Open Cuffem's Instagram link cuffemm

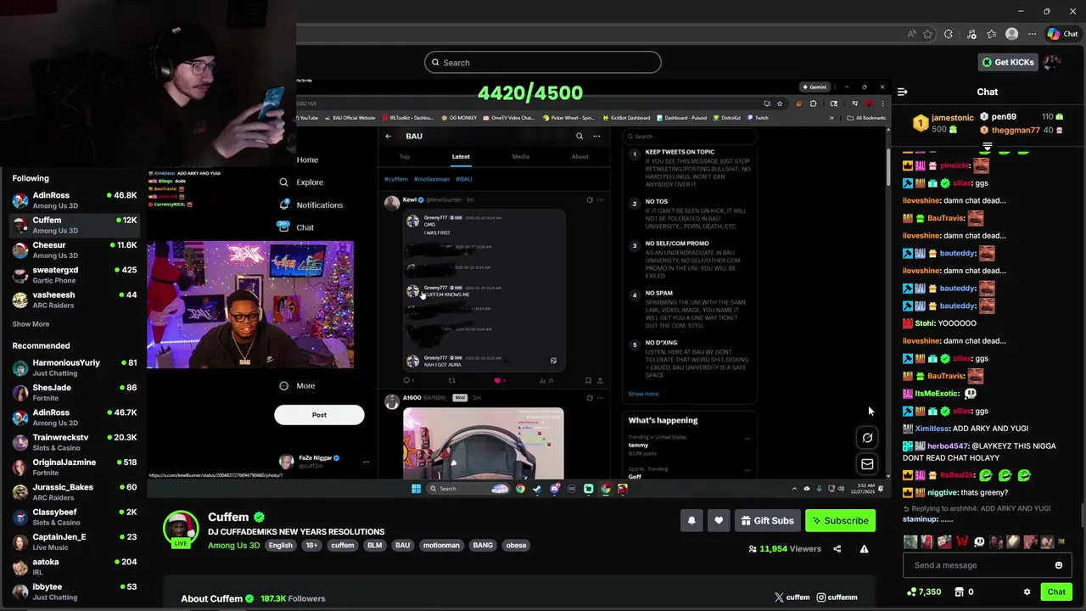(x=837, y=597)
